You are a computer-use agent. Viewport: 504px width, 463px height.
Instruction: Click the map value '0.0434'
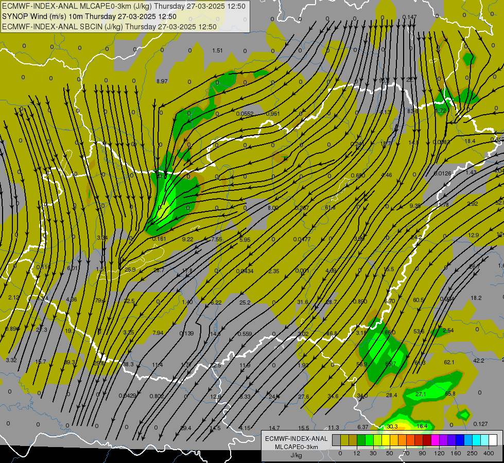245,271
